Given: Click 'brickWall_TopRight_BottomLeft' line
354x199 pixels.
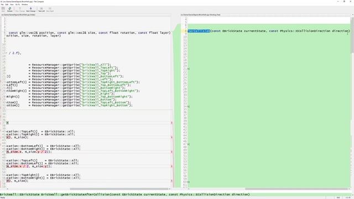Looking at the screenshot, I should tap(73, 82).
